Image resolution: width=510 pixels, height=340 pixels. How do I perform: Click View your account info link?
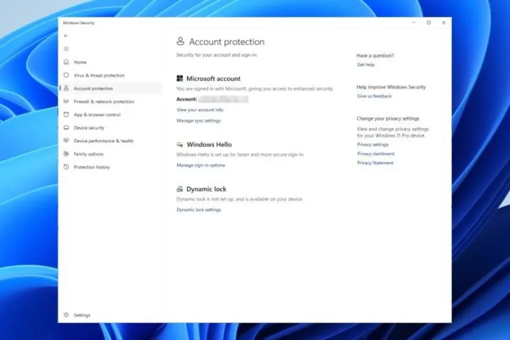click(200, 110)
